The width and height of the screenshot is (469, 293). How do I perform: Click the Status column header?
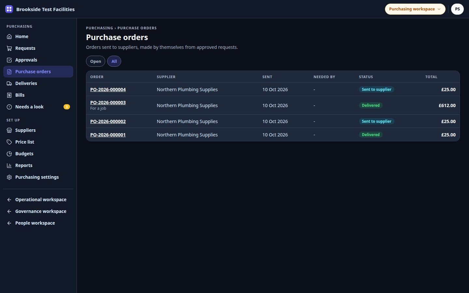pyautogui.click(x=366, y=77)
